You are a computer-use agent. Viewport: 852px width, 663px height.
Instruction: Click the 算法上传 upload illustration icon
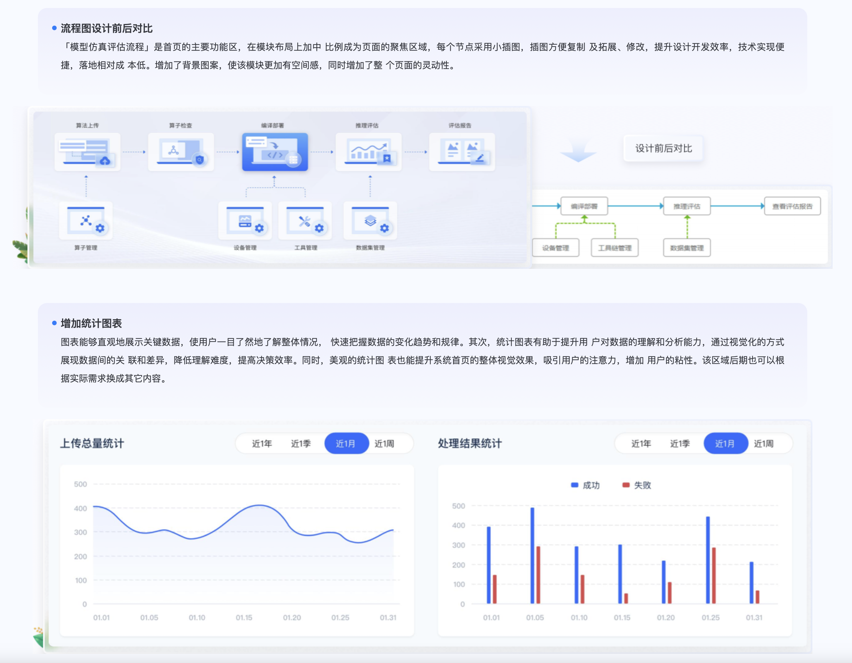click(87, 152)
